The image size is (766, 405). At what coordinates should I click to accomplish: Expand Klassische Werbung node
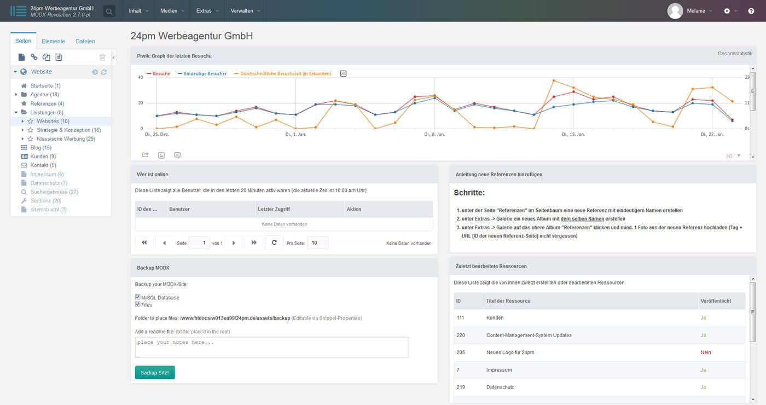(22, 139)
